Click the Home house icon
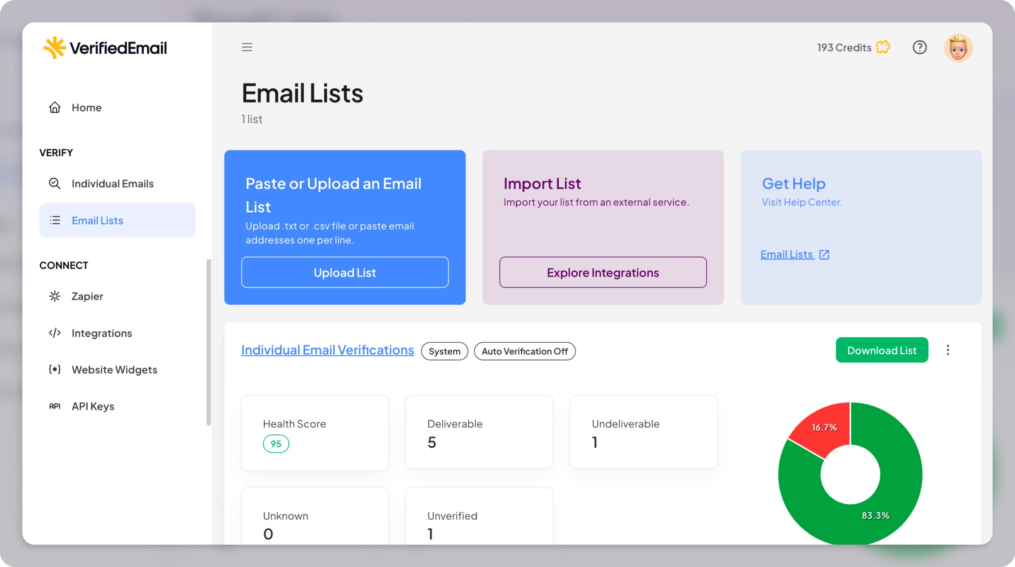 (55, 107)
